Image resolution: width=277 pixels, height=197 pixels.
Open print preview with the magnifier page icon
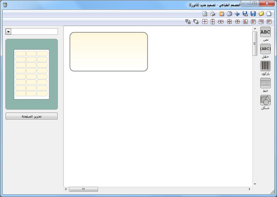coord(205,13)
